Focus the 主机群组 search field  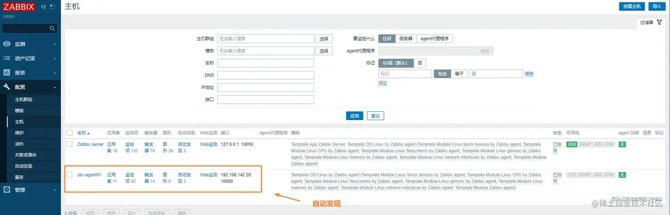click(x=266, y=39)
